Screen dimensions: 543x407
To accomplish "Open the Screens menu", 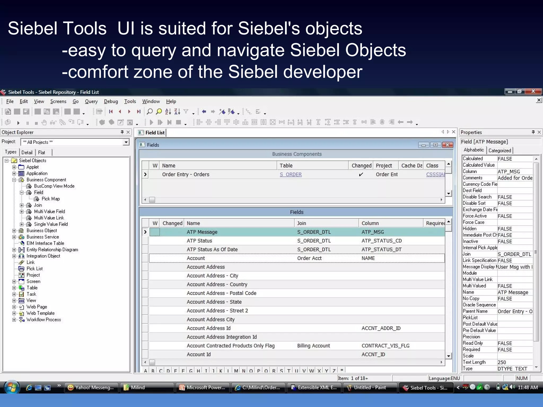I will [x=58, y=101].
